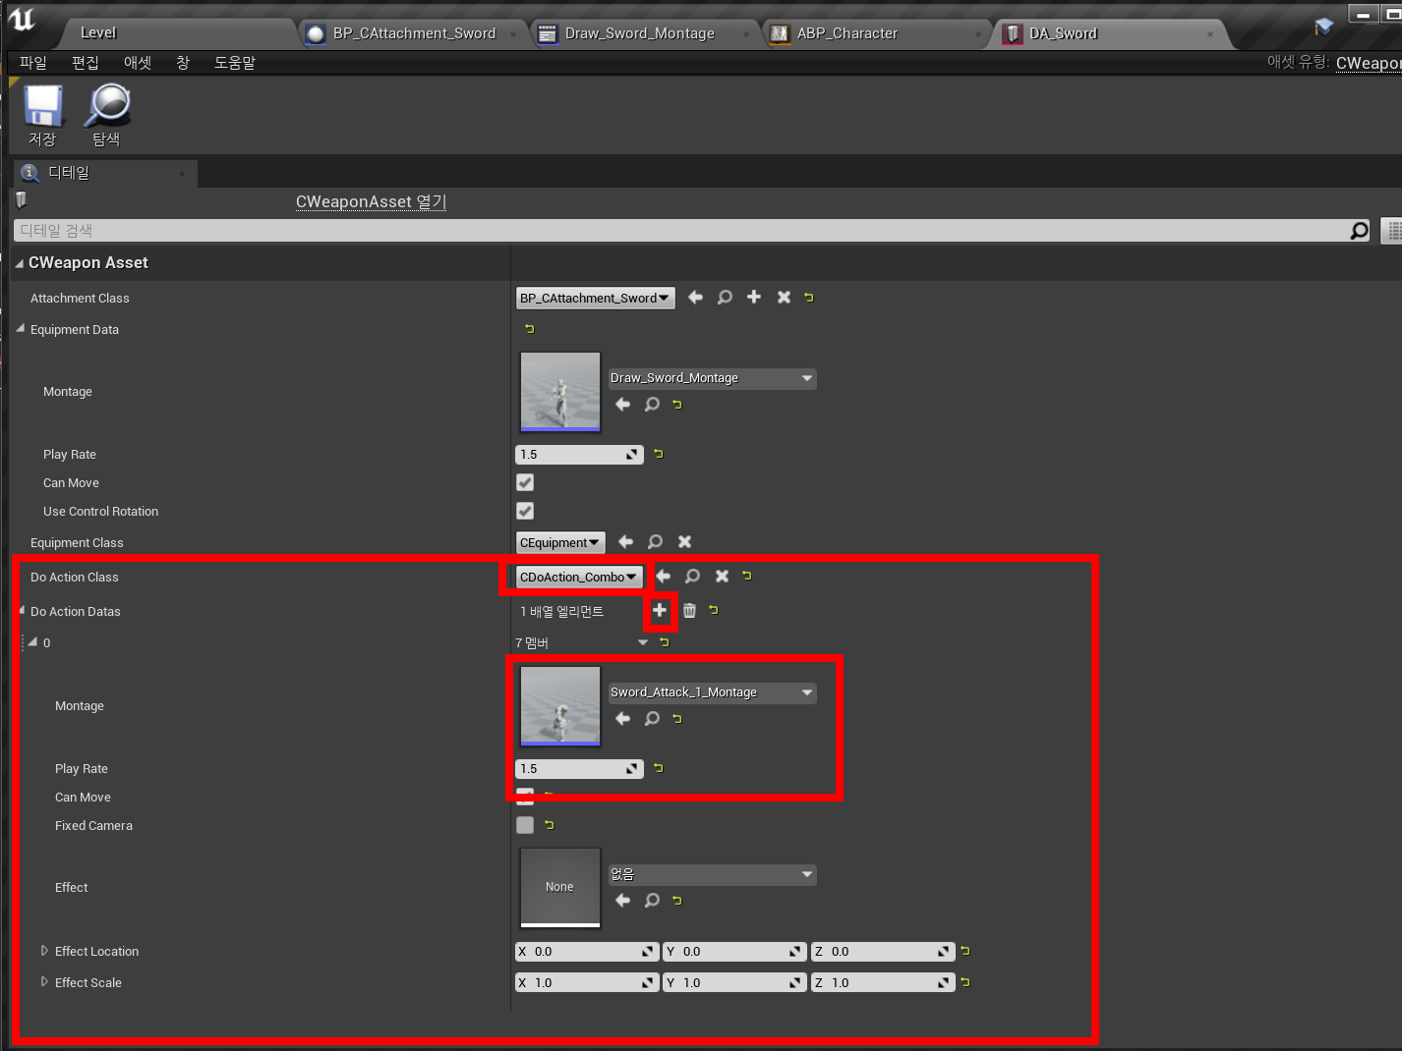The height and width of the screenshot is (1051, 1402).
Task: Open array element 0 options arrow
Action: (x=643, y=642)
